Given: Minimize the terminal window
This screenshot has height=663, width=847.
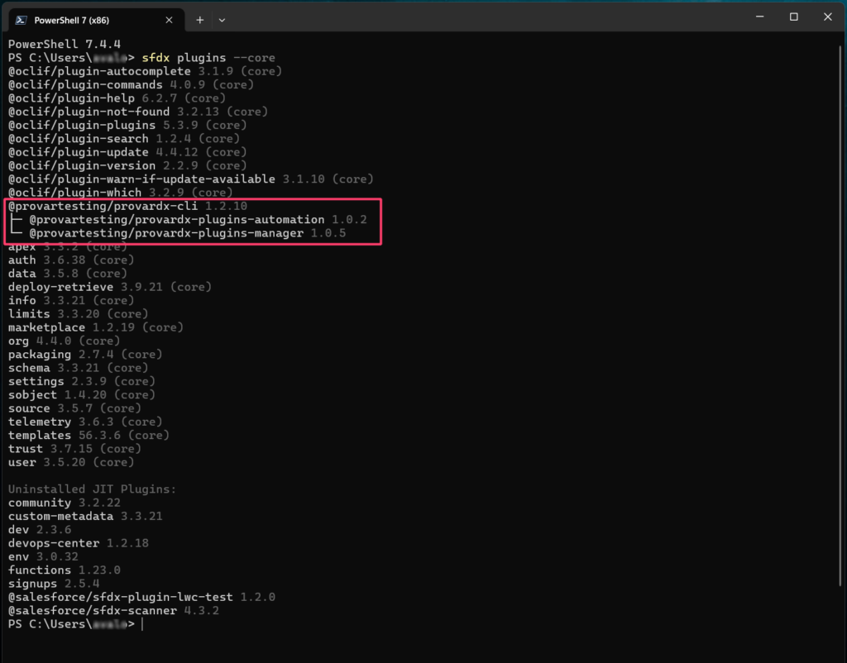Looking at the screenshot, I should [759, 17].
